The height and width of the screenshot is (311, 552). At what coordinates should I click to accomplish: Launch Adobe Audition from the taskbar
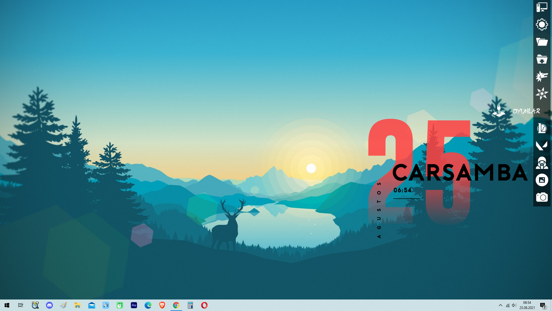134,305
